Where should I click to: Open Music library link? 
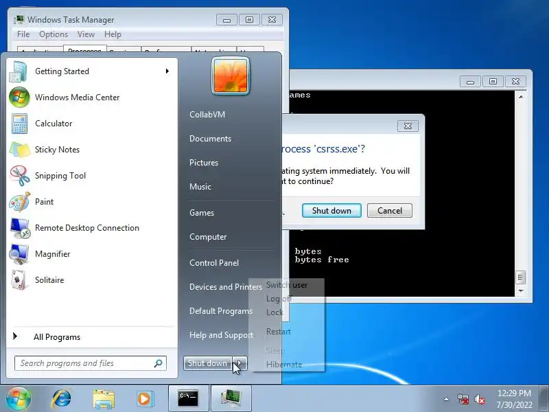200,187
